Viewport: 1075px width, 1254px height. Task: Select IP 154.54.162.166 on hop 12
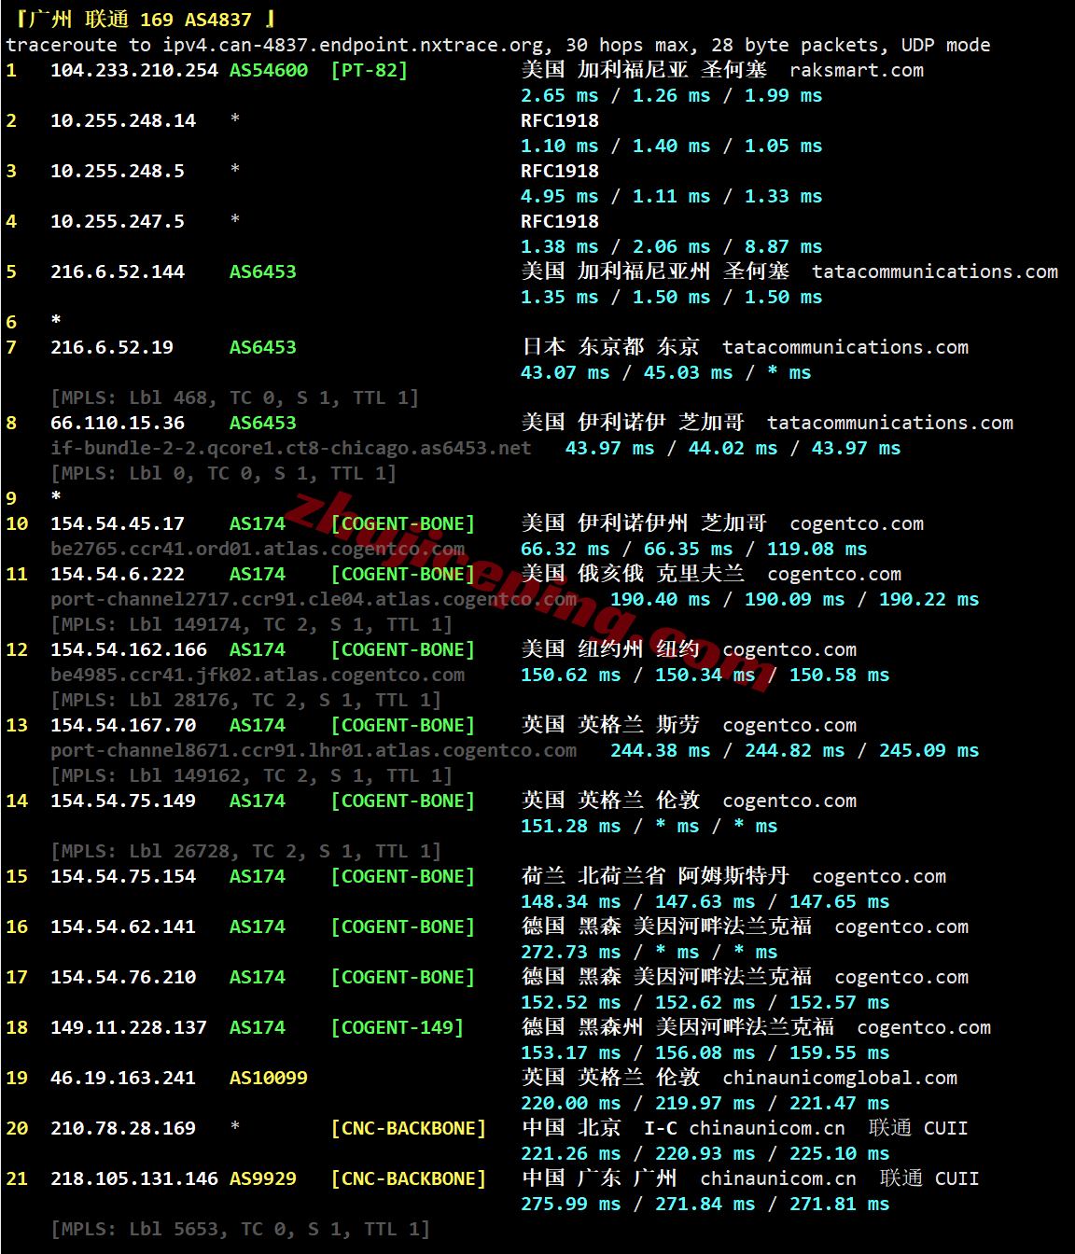(129, 649)
